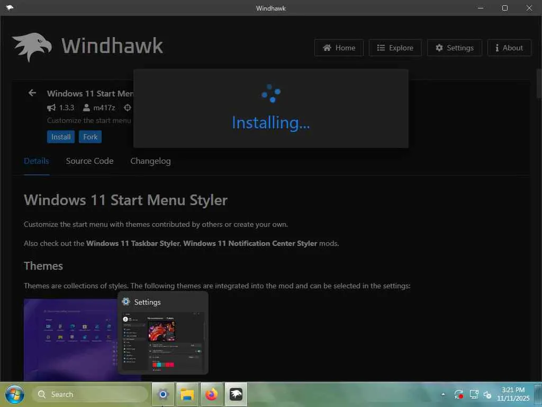Switch to the Details tab
This screenshot has width=542, height=407.
(x=37, y=161)
